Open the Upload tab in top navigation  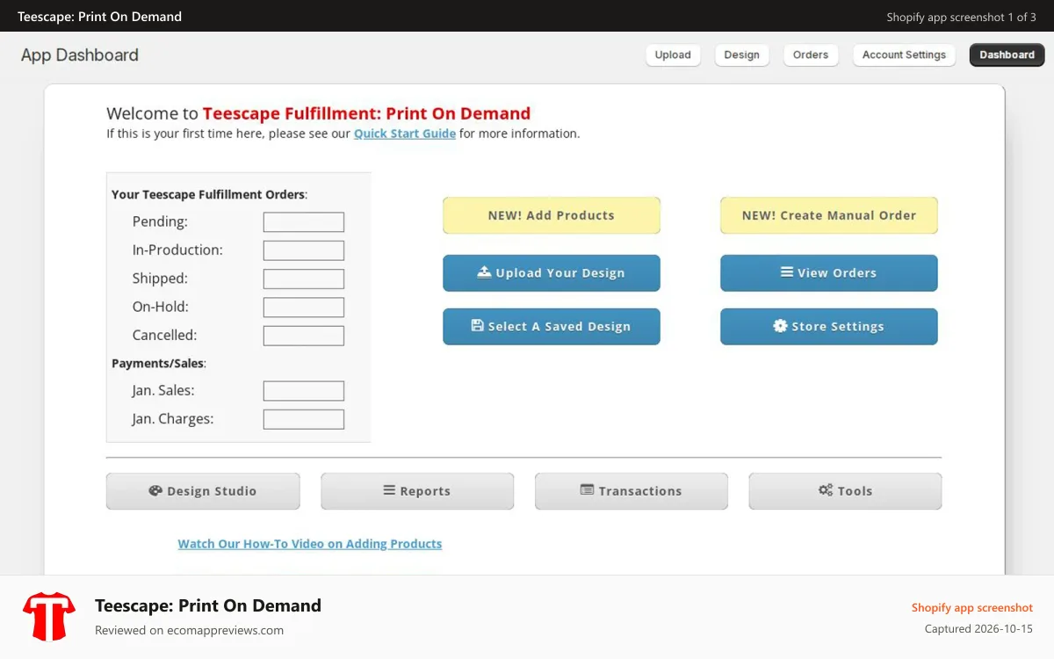[x=673, y=54]
